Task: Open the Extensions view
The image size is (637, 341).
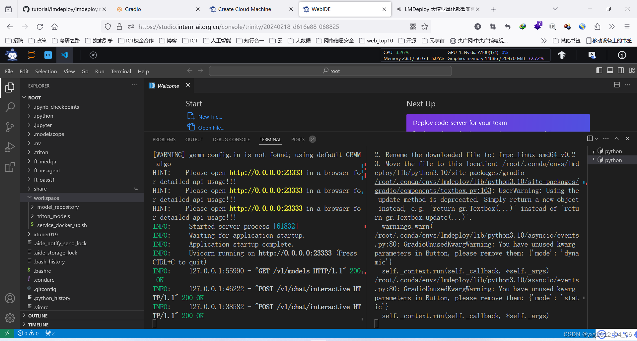Action: click(x=10, y=167)
